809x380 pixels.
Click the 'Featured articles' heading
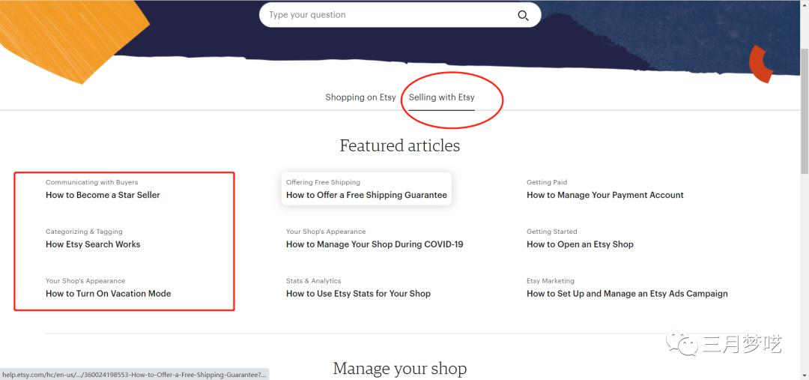coord(400,145)
